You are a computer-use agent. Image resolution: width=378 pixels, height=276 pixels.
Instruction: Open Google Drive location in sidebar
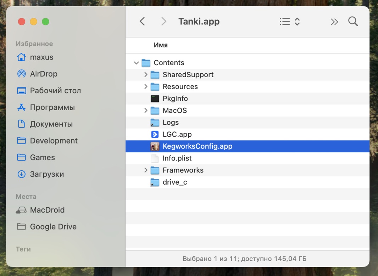pyautogui.click(x=46, y=227)
